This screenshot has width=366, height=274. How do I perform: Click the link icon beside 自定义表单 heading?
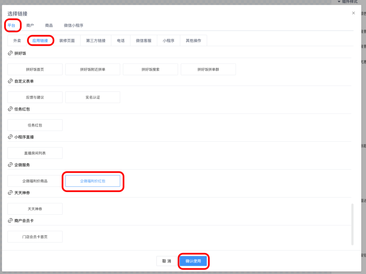10,81
